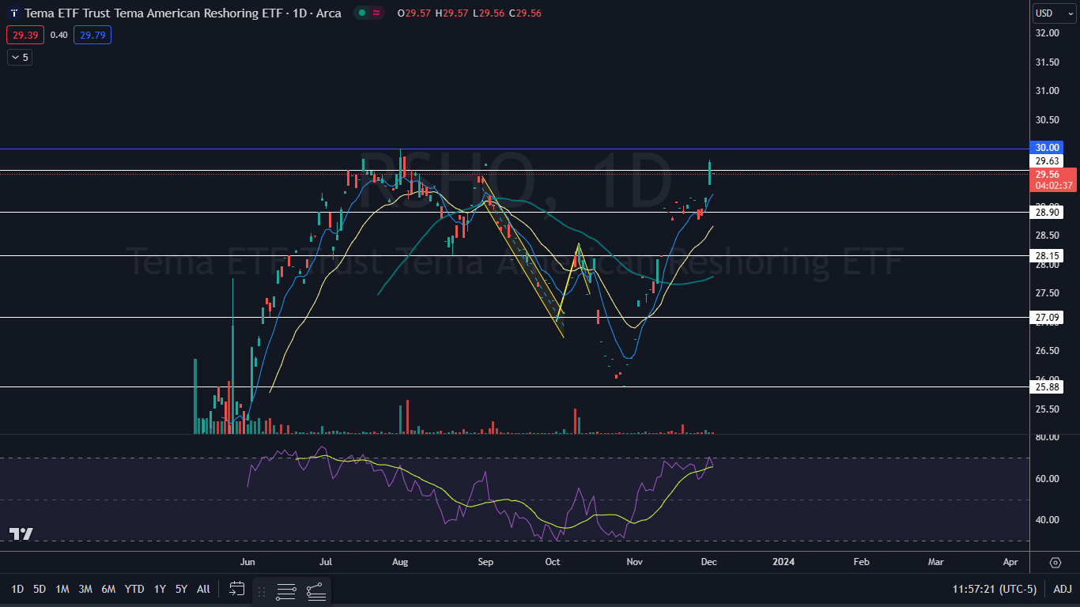Select the 3M time range
The width and height of the screenshot is (1080, 607).
tap(85, 589)
